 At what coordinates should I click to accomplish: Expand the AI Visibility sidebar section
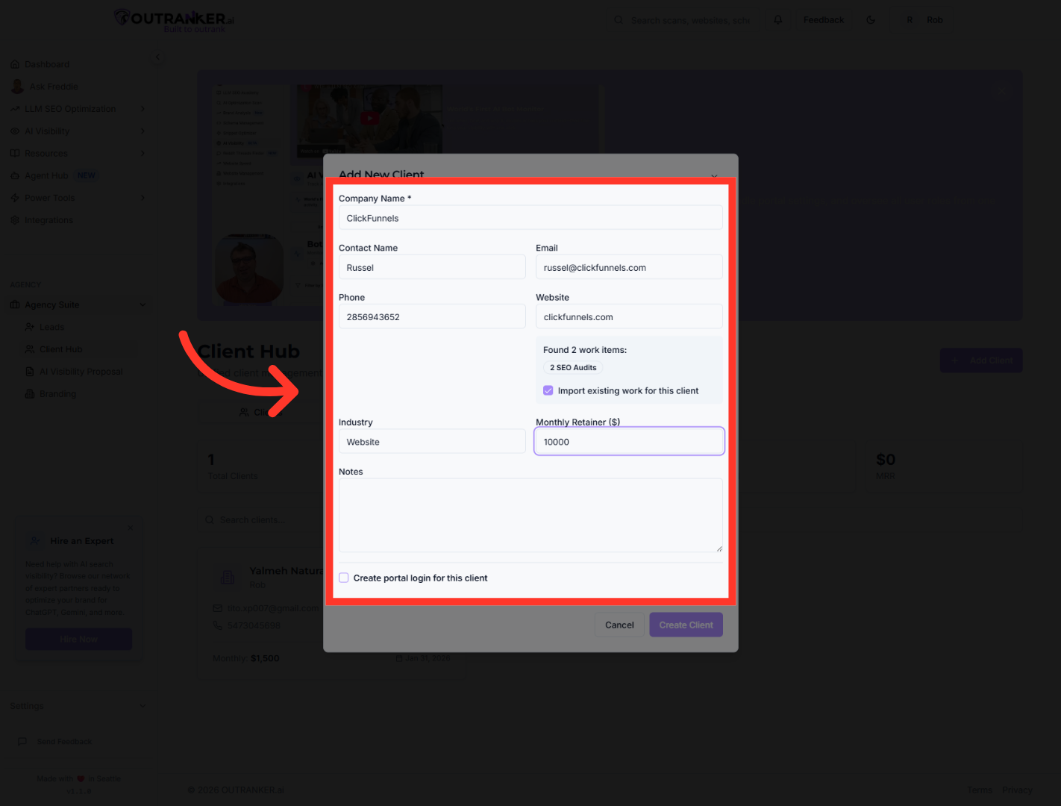tap(143, 131)
